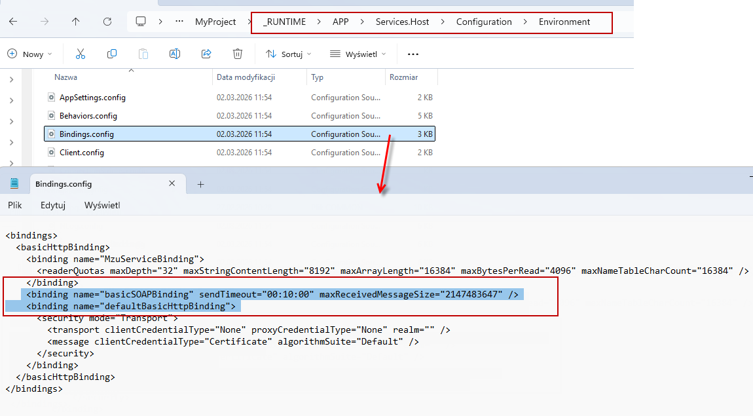Viewport: 753px width, 416px height.
Task: Navigate to APP in the breadcrumb
Action: (340, 22)
